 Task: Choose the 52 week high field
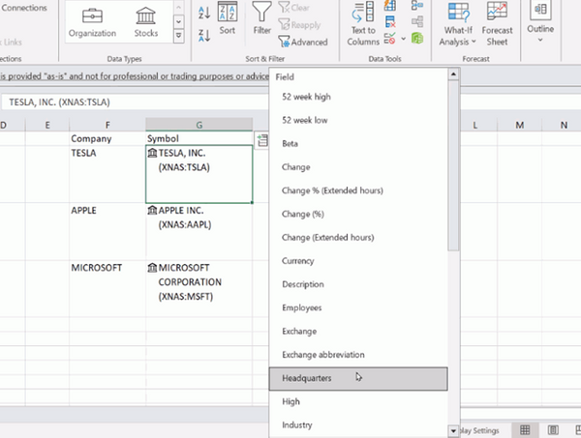[358, 97]
